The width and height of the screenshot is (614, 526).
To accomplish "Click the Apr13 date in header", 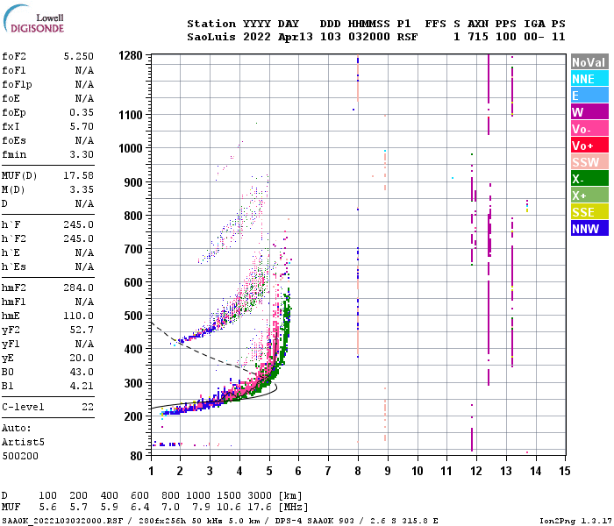I will (296, 37).
